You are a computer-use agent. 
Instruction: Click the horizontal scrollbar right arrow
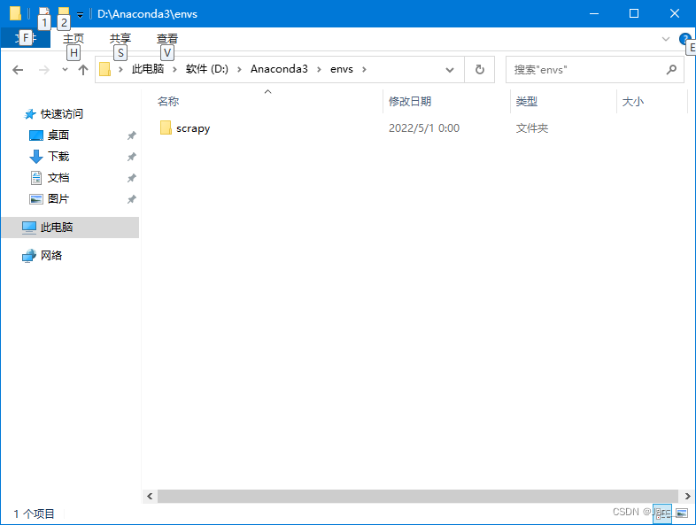tap(687, 496)
